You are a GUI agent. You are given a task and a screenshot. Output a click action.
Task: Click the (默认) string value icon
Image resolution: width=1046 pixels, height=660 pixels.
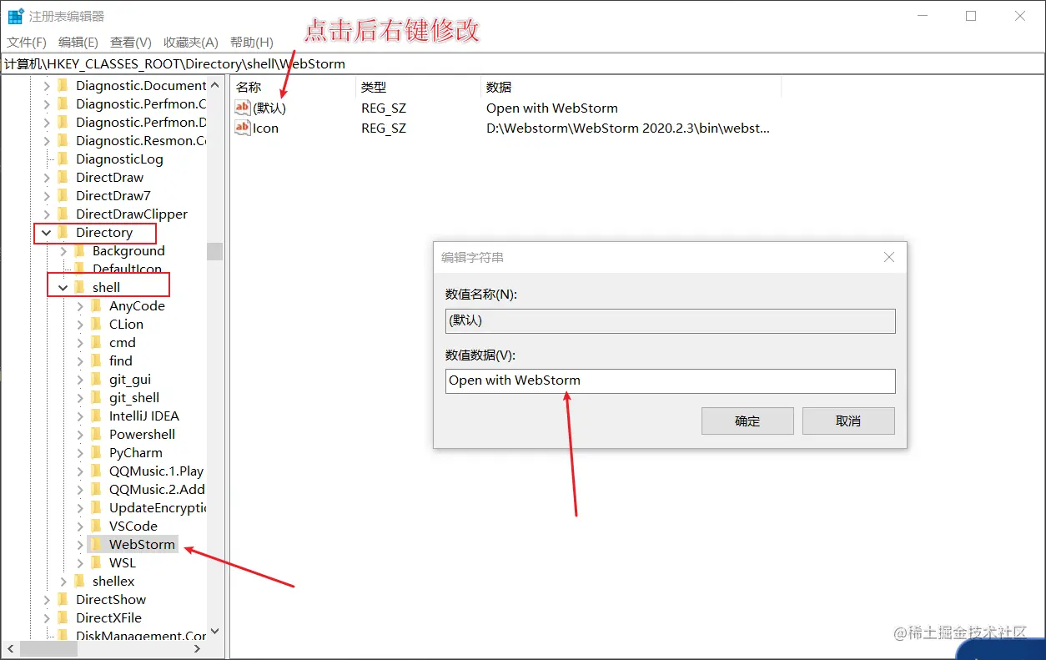coord(243,108)
